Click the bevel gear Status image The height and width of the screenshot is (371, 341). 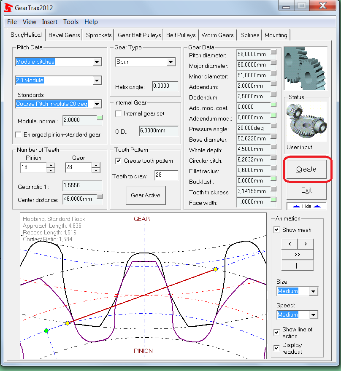click(306, 121)
